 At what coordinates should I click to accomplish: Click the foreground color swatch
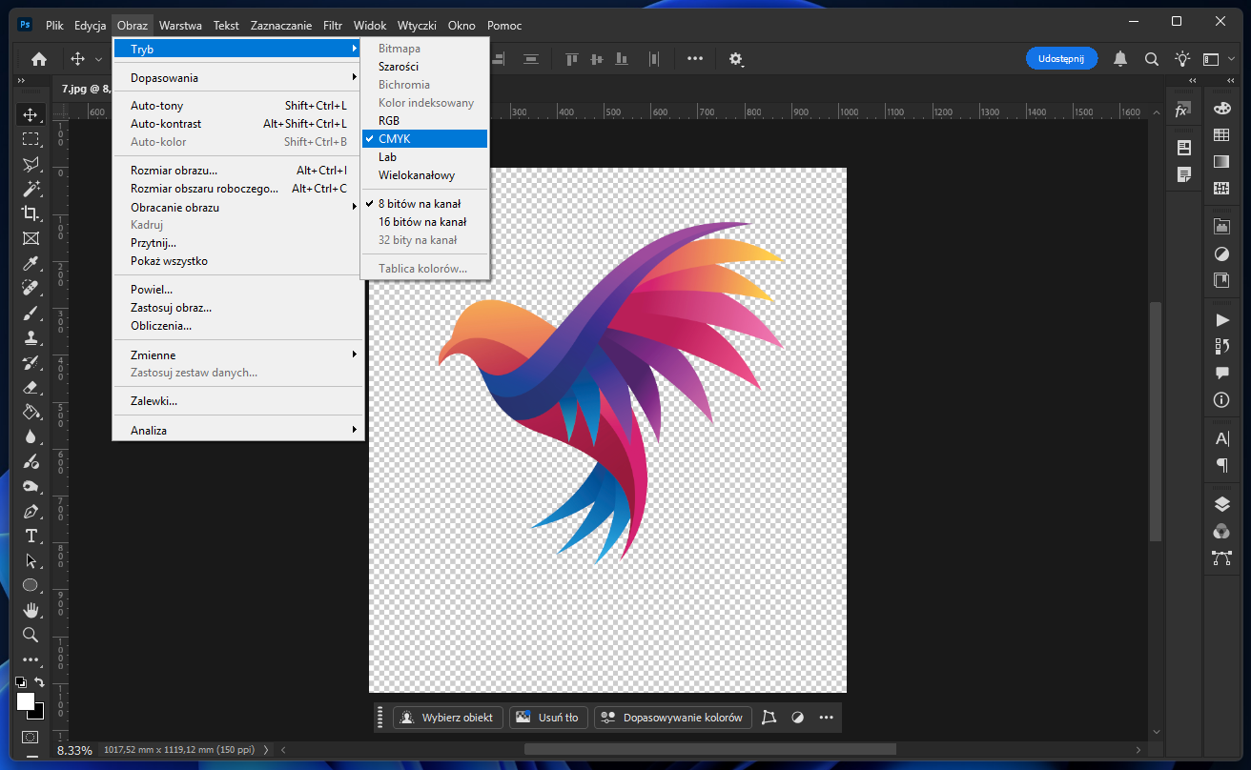[26, 701]
